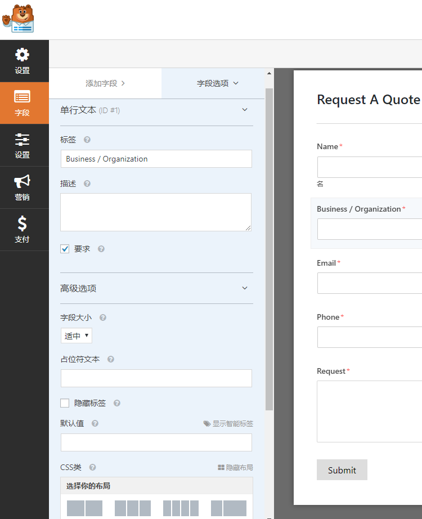Screen dimensions: 422x519
Task: Collapse the 高级选项 section
Action: click(245, 288)
